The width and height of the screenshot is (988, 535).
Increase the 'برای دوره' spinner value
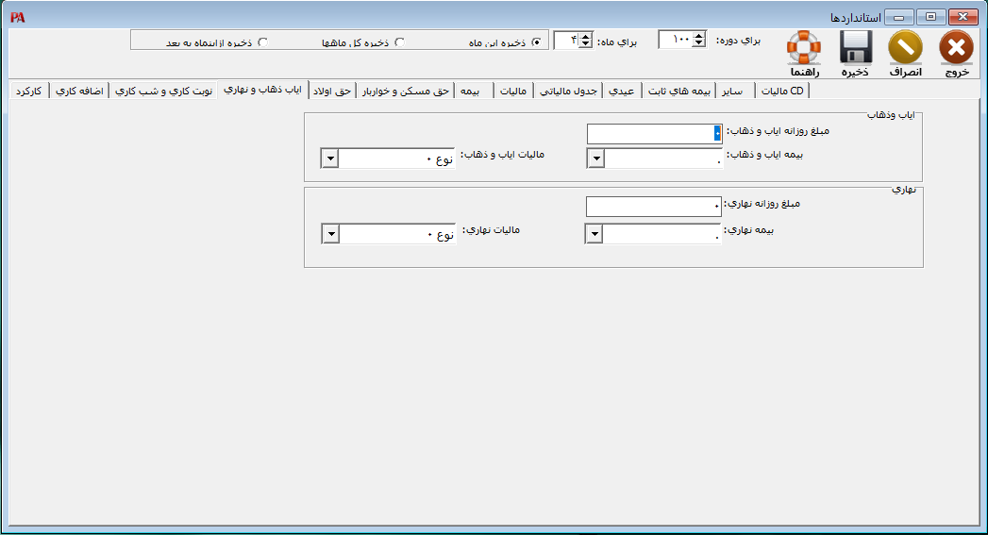coord(698,35)
